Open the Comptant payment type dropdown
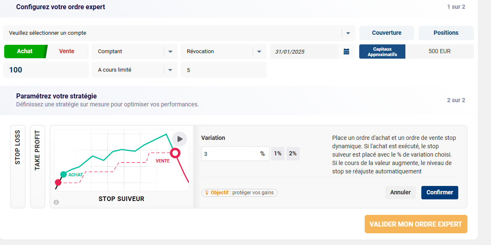The width and height of the screenshot is (491, 245). tap(170, 52)
